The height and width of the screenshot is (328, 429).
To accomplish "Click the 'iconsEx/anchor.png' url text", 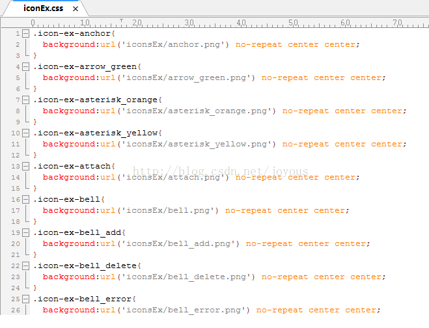I will (173, 45).
